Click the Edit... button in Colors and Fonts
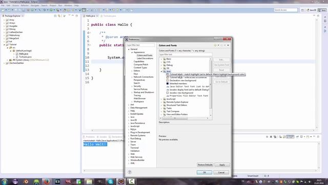328x185 pixels. click(x=221, y=60)
